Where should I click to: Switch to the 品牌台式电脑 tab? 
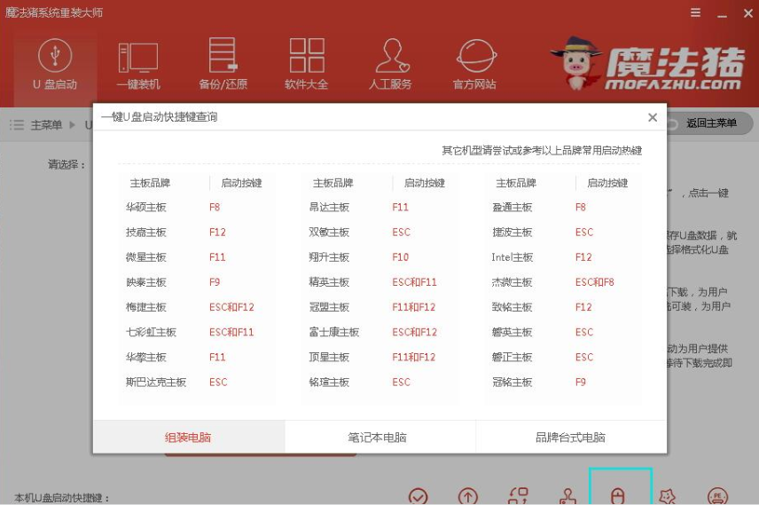[570, 438]
